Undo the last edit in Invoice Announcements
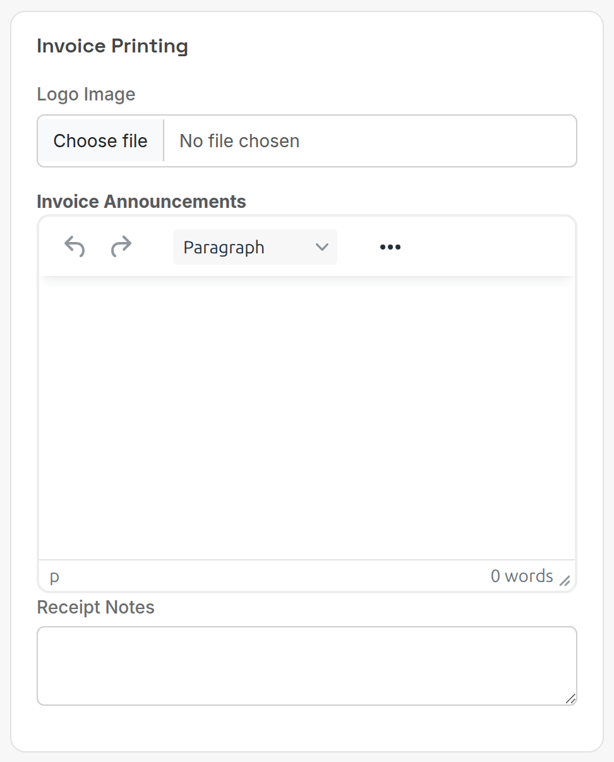The width and height of the screenshot is (614, 762). [75, 247]
